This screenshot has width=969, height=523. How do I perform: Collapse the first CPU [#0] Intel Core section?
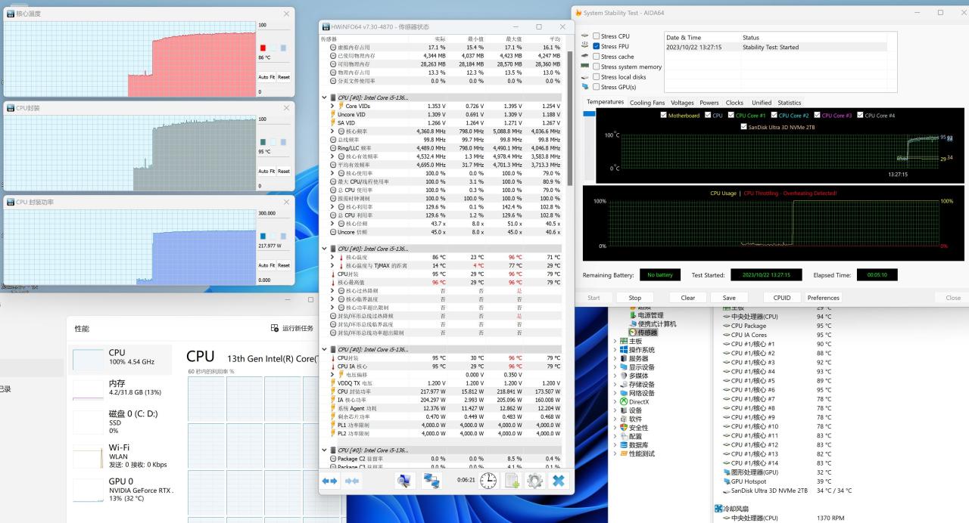(324, 97)
